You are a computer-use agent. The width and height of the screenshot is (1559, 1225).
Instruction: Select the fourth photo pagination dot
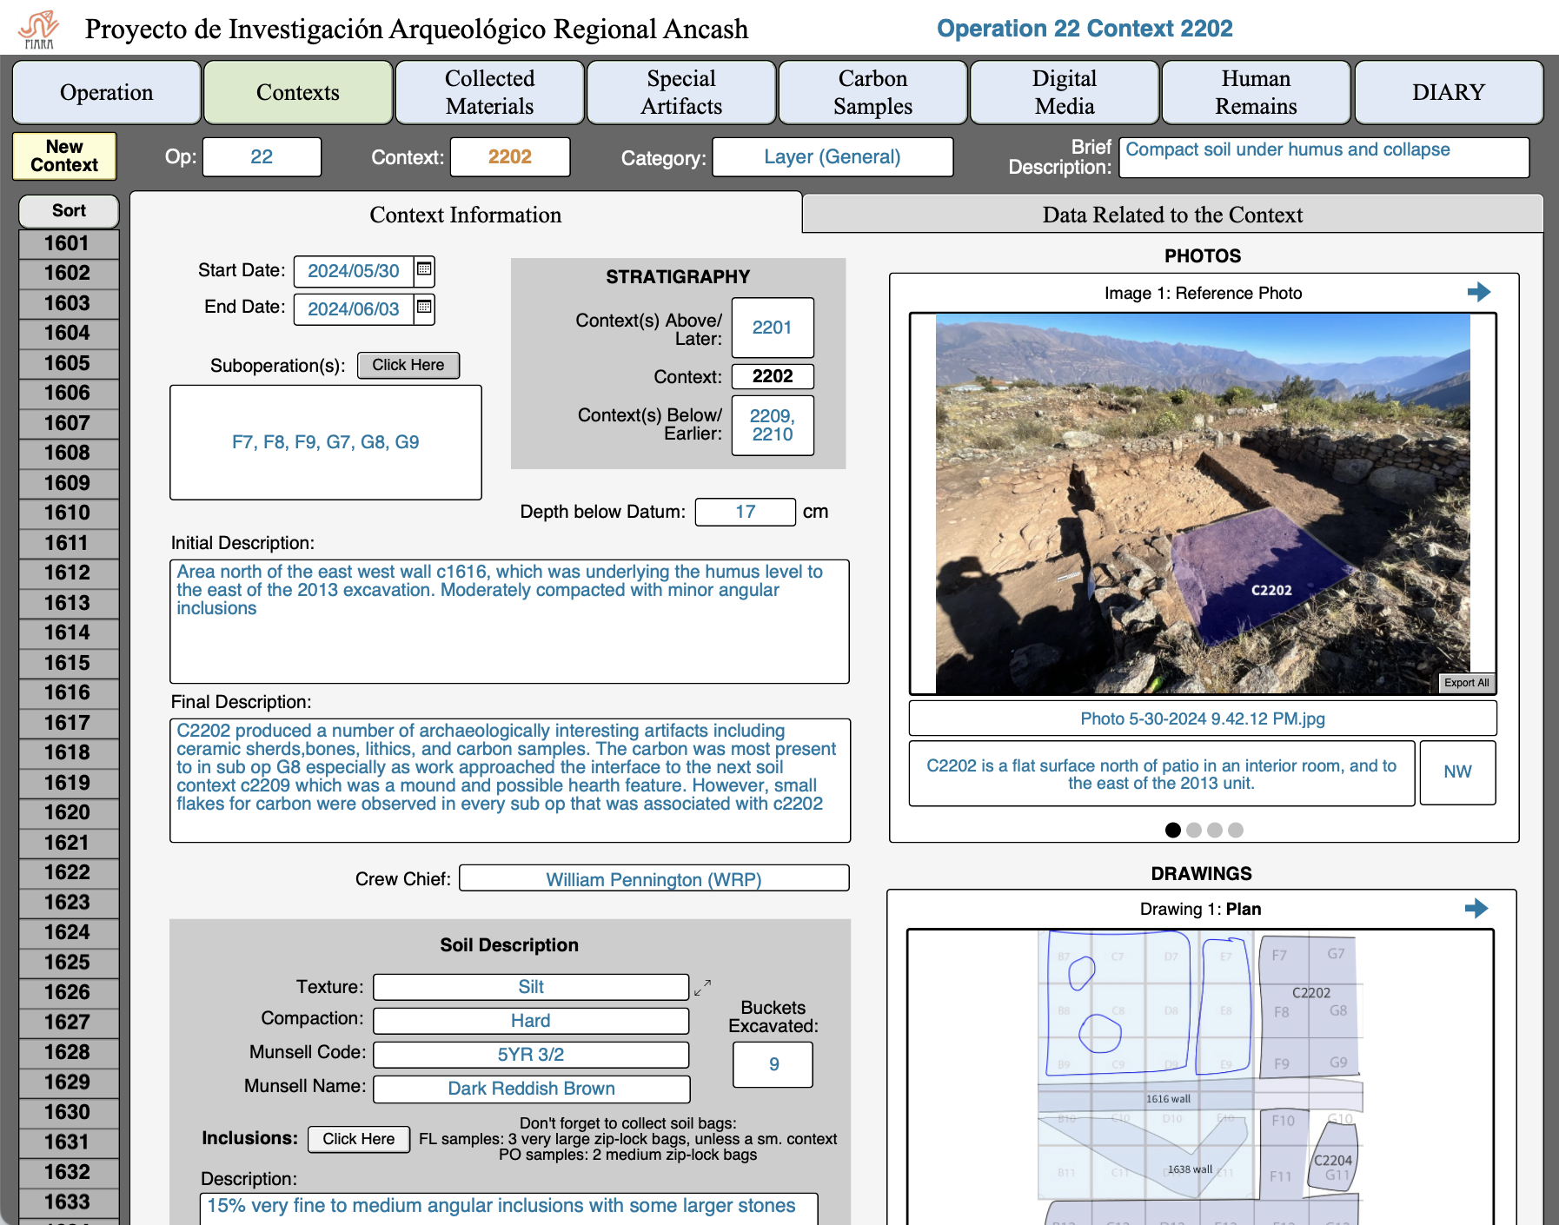1236,831
